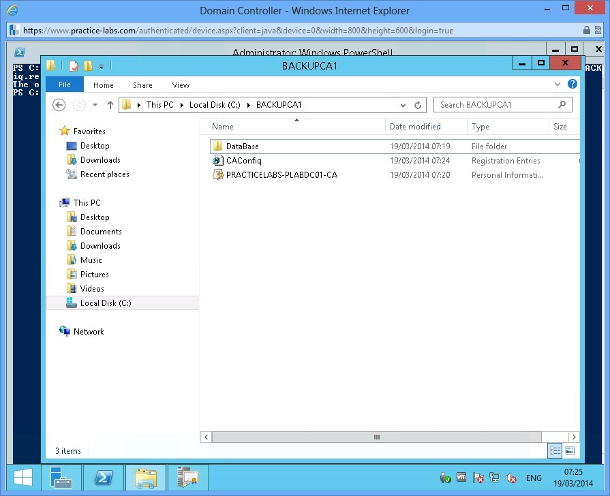The height and width of the screenshot is (496, 610).
Task: Expand the ribbon with the chevron near Help
Action: tap(557, 84)
